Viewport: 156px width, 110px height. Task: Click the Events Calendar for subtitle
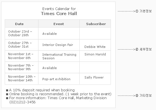[x=59, y=9]
